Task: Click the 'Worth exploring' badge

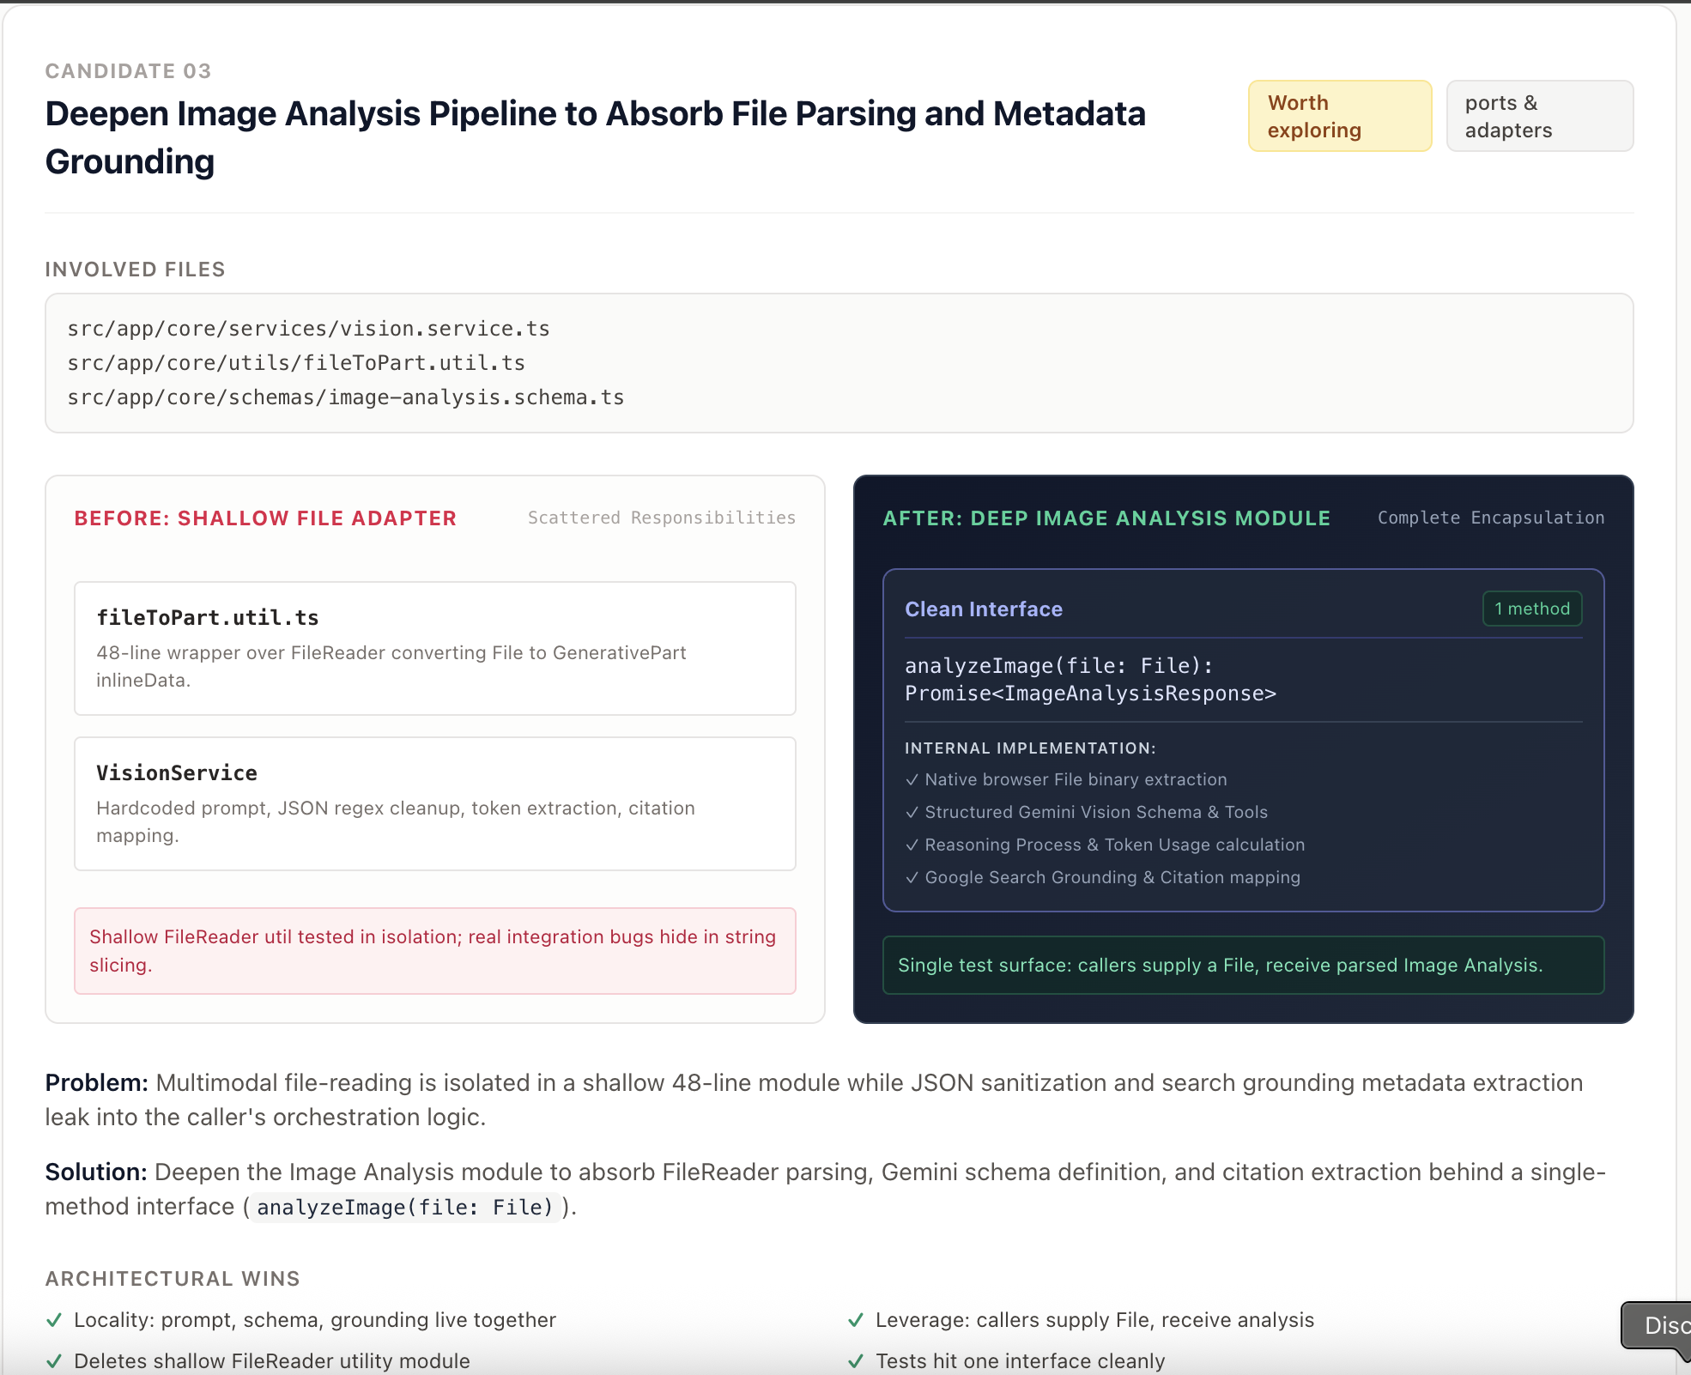Action: (x=1339, y=116)
